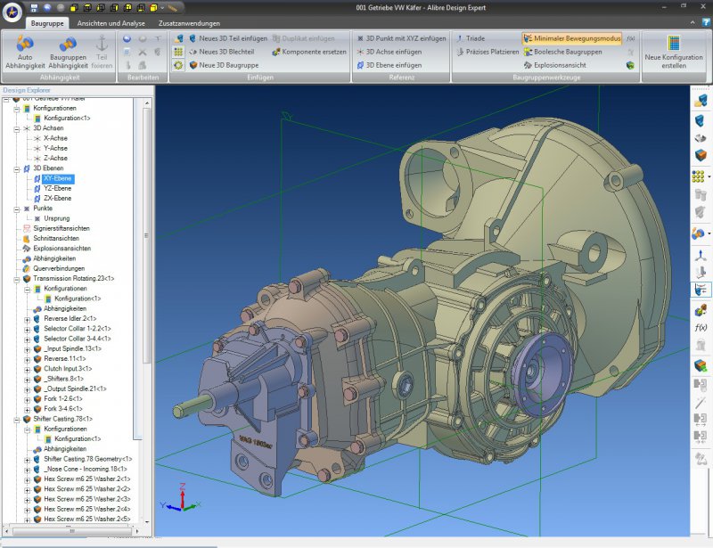Viewport: 713px width, 548px height.
Task: Click the Design Explorer horizontal scrollbar
Action: pyautogui.click(x=72, y=531)
